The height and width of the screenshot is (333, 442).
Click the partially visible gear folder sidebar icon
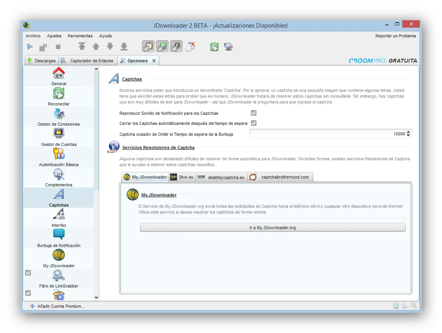pos(59,295)
